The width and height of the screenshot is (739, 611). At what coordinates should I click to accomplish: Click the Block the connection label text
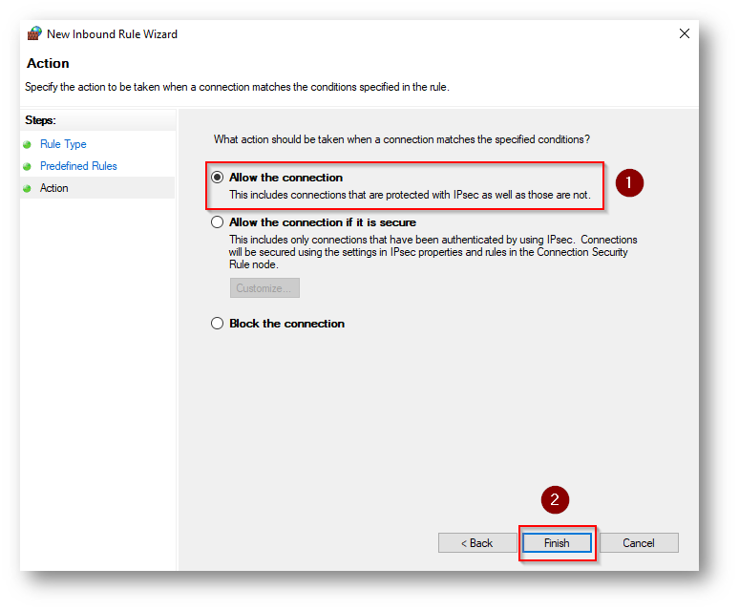click(286, 324)
